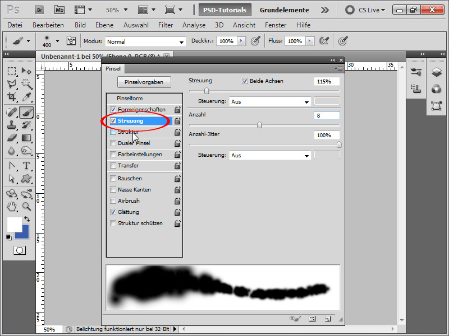Image resolution: width=449 pixels, height=336 pixels.
Task: Select the Eyedropper tool
Action: pos(26,97)
